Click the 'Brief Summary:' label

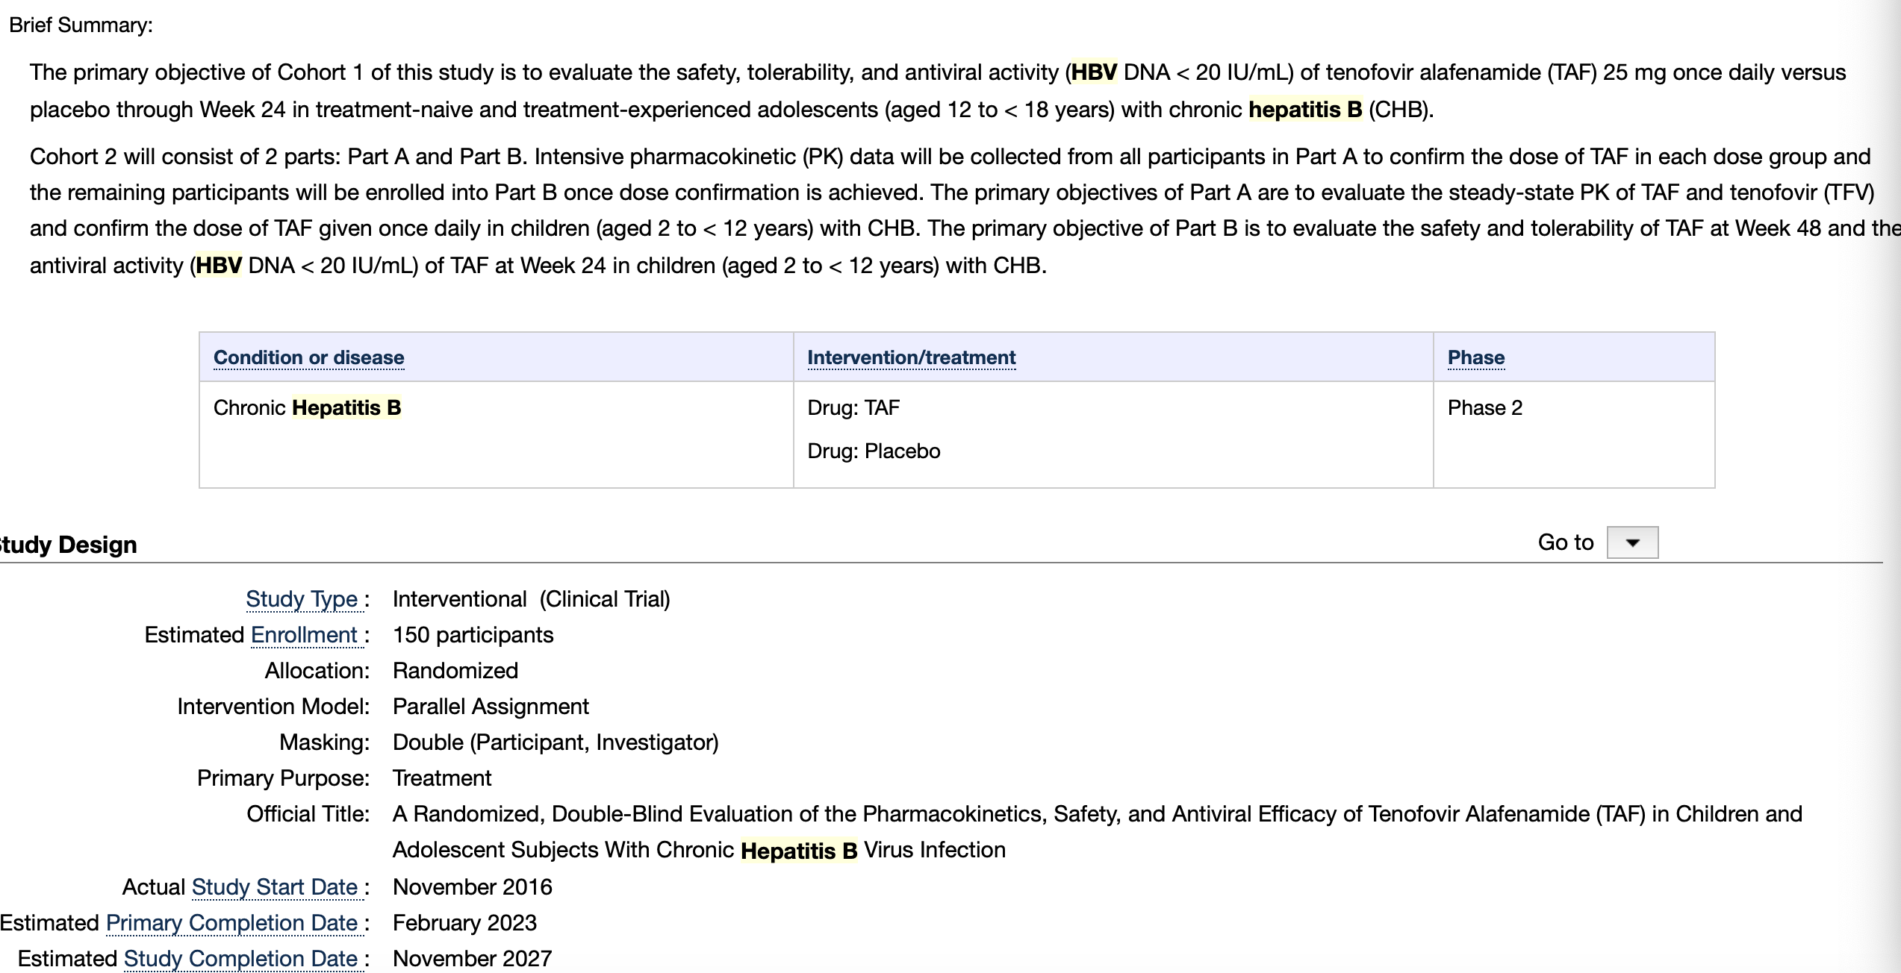81,25
